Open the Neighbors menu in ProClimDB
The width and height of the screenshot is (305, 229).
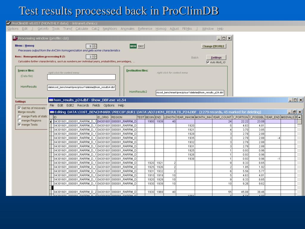point(110,29)
